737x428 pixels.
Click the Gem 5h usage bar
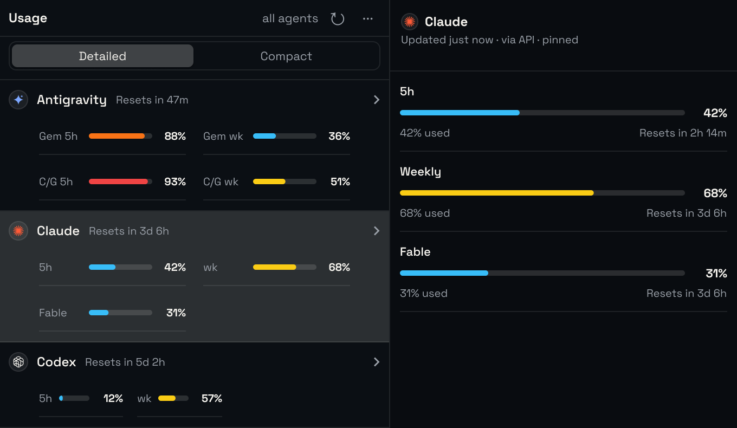120,136
